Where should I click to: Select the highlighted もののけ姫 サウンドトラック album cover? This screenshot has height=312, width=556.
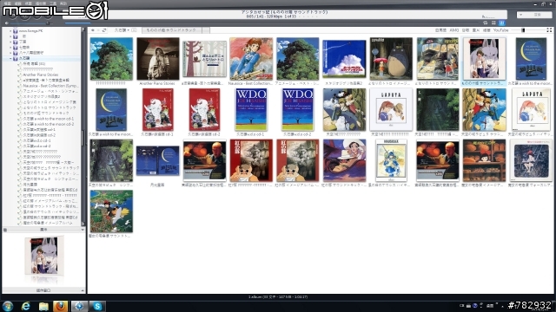[484, 59]
